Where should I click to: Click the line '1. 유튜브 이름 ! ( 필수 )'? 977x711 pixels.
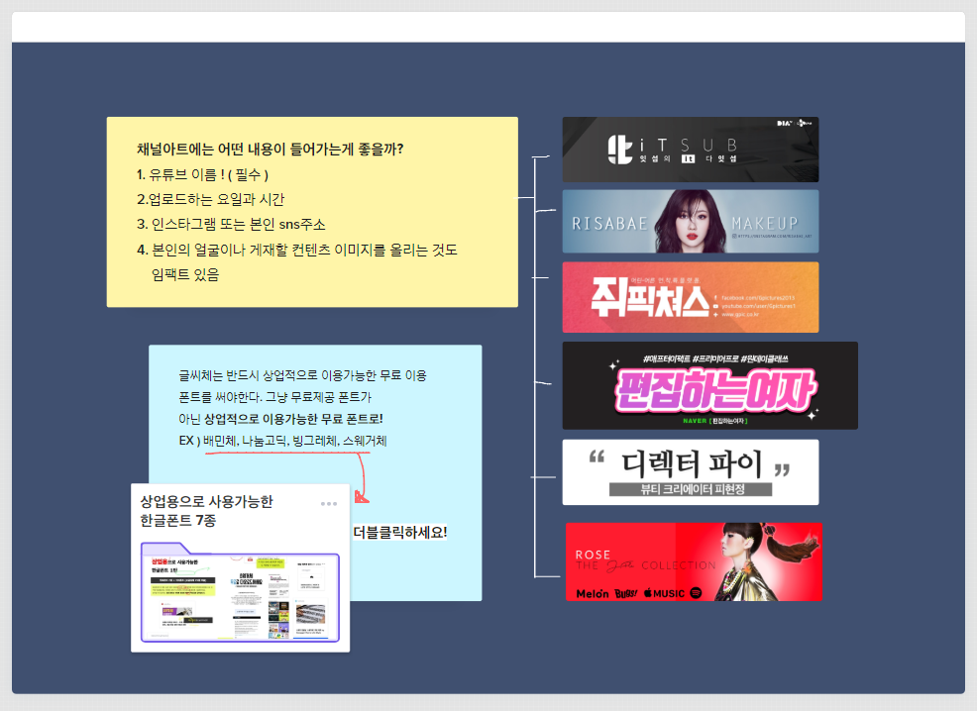tap(196, 174)
